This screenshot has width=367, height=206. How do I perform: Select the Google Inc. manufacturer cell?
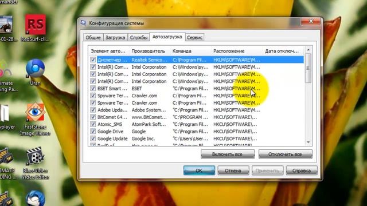click(143, 138)
